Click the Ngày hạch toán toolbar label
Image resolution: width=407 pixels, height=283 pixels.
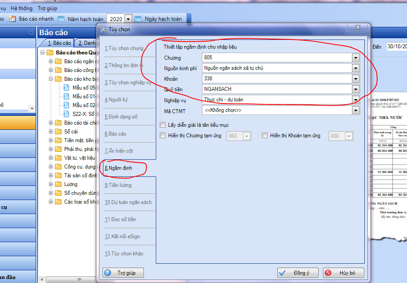click(x=163, y=19)
